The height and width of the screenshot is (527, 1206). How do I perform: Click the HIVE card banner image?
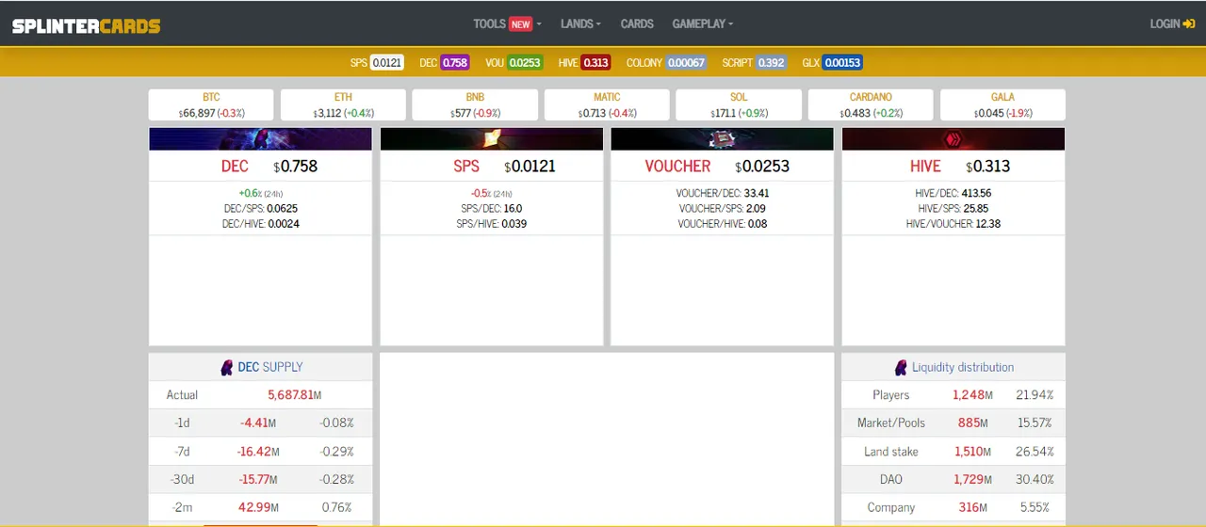pos(953,139)
